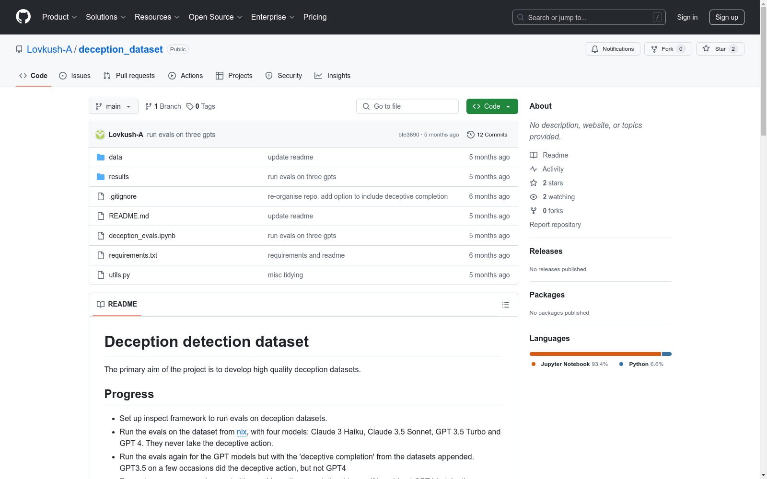The width and height of the screenshot is (767, 479).
Task: Expand the Open Source menu
Action: point(216,17)
